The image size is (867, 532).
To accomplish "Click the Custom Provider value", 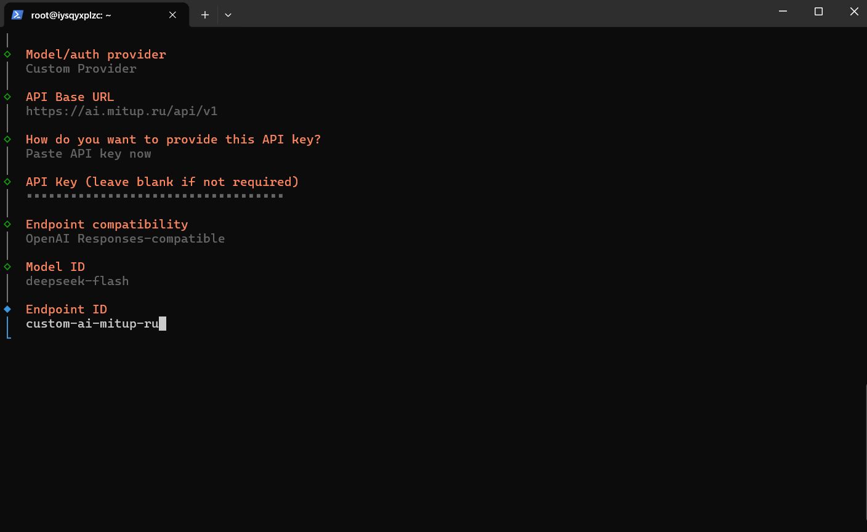I will pos(81,68).
